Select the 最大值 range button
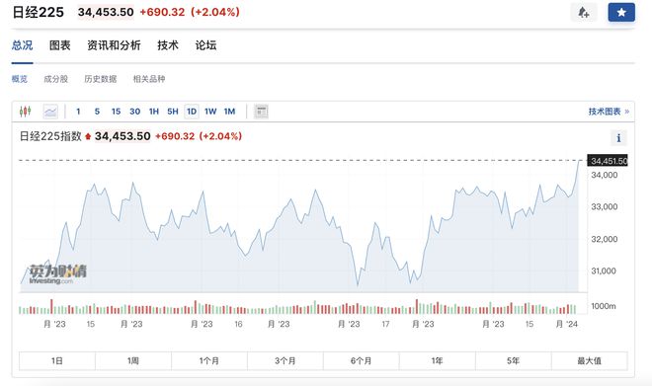652x386 pixels. pyautogui.click(x=589, y=361)
